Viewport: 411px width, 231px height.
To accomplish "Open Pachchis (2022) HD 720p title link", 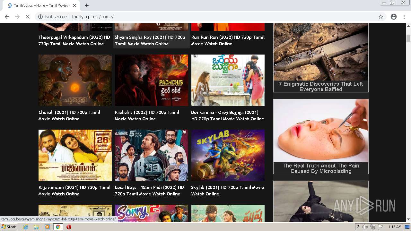I will pos(147,116).
